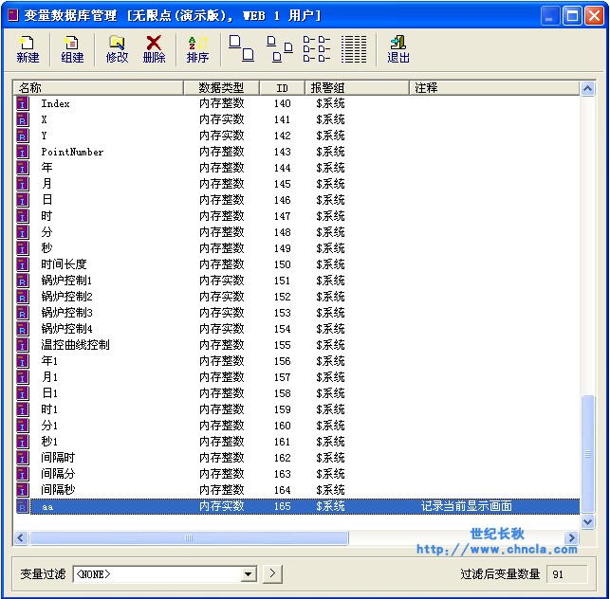
Task: Sort by 注释 column header
Action: 494,88
